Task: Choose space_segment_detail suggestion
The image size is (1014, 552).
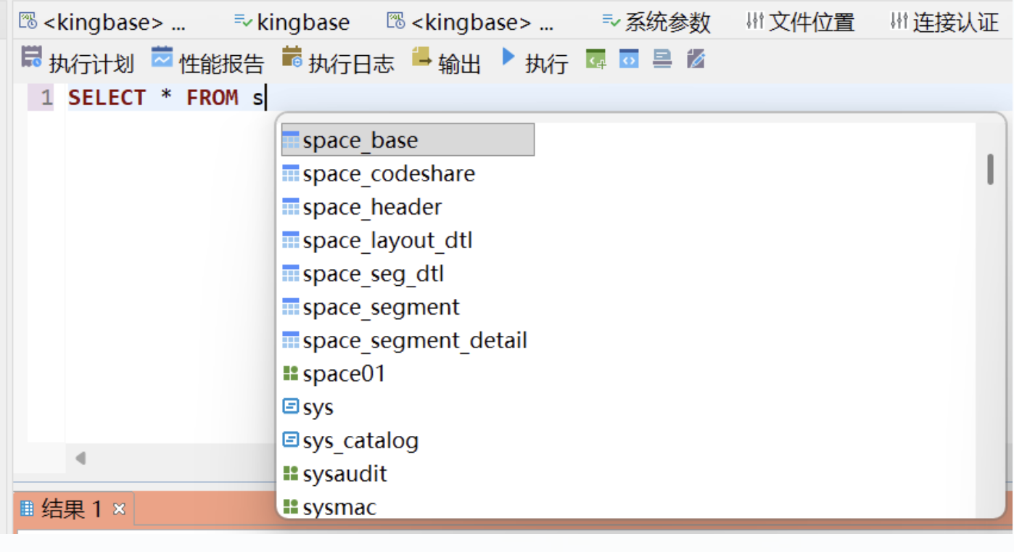Action: [414, 340]
